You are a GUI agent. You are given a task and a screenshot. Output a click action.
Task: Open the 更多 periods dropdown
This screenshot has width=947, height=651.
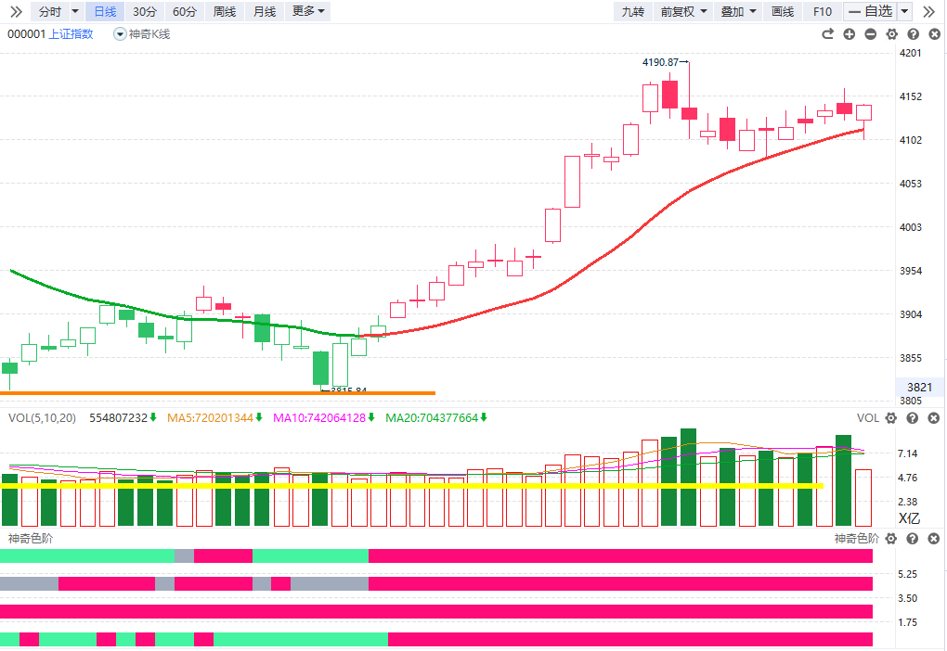coord(308,11)
